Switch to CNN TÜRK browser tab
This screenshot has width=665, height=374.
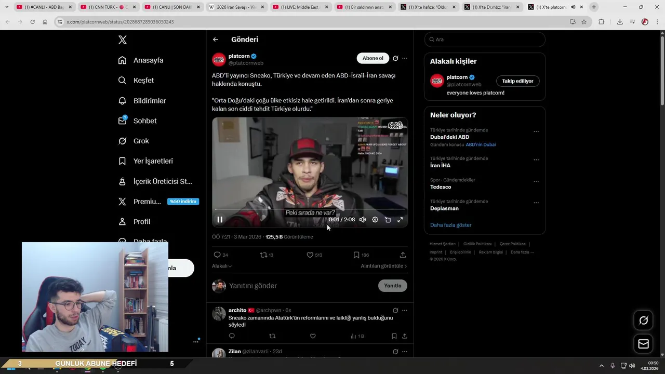pos(108,7)
